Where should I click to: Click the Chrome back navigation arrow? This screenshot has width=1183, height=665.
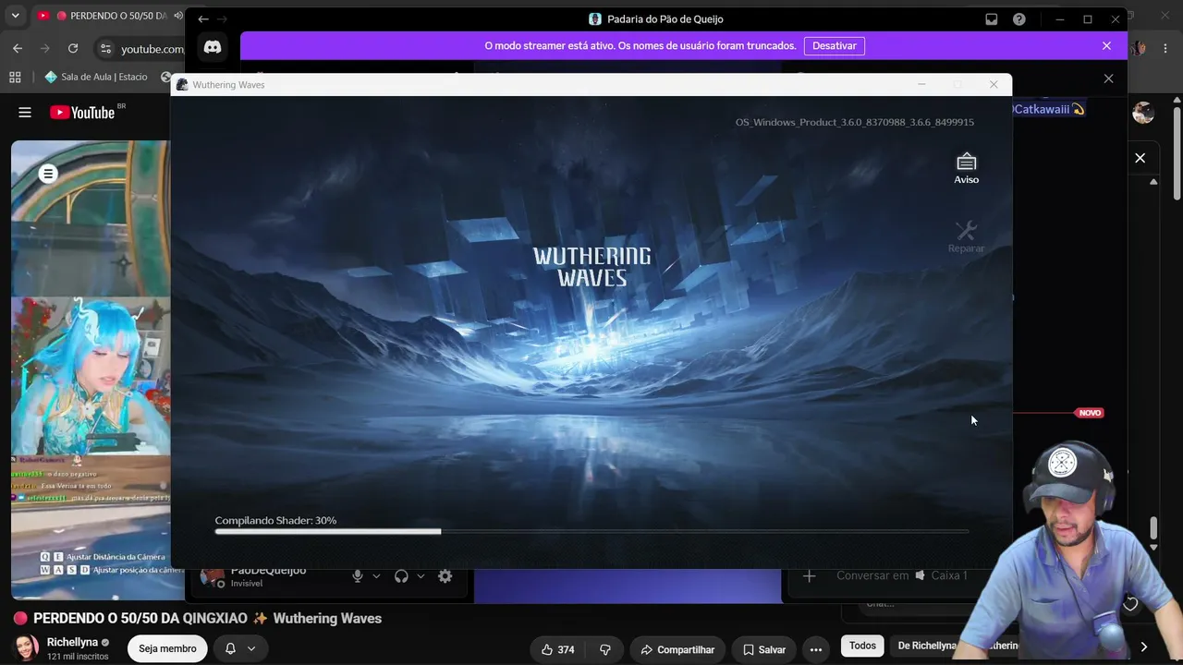18,48
